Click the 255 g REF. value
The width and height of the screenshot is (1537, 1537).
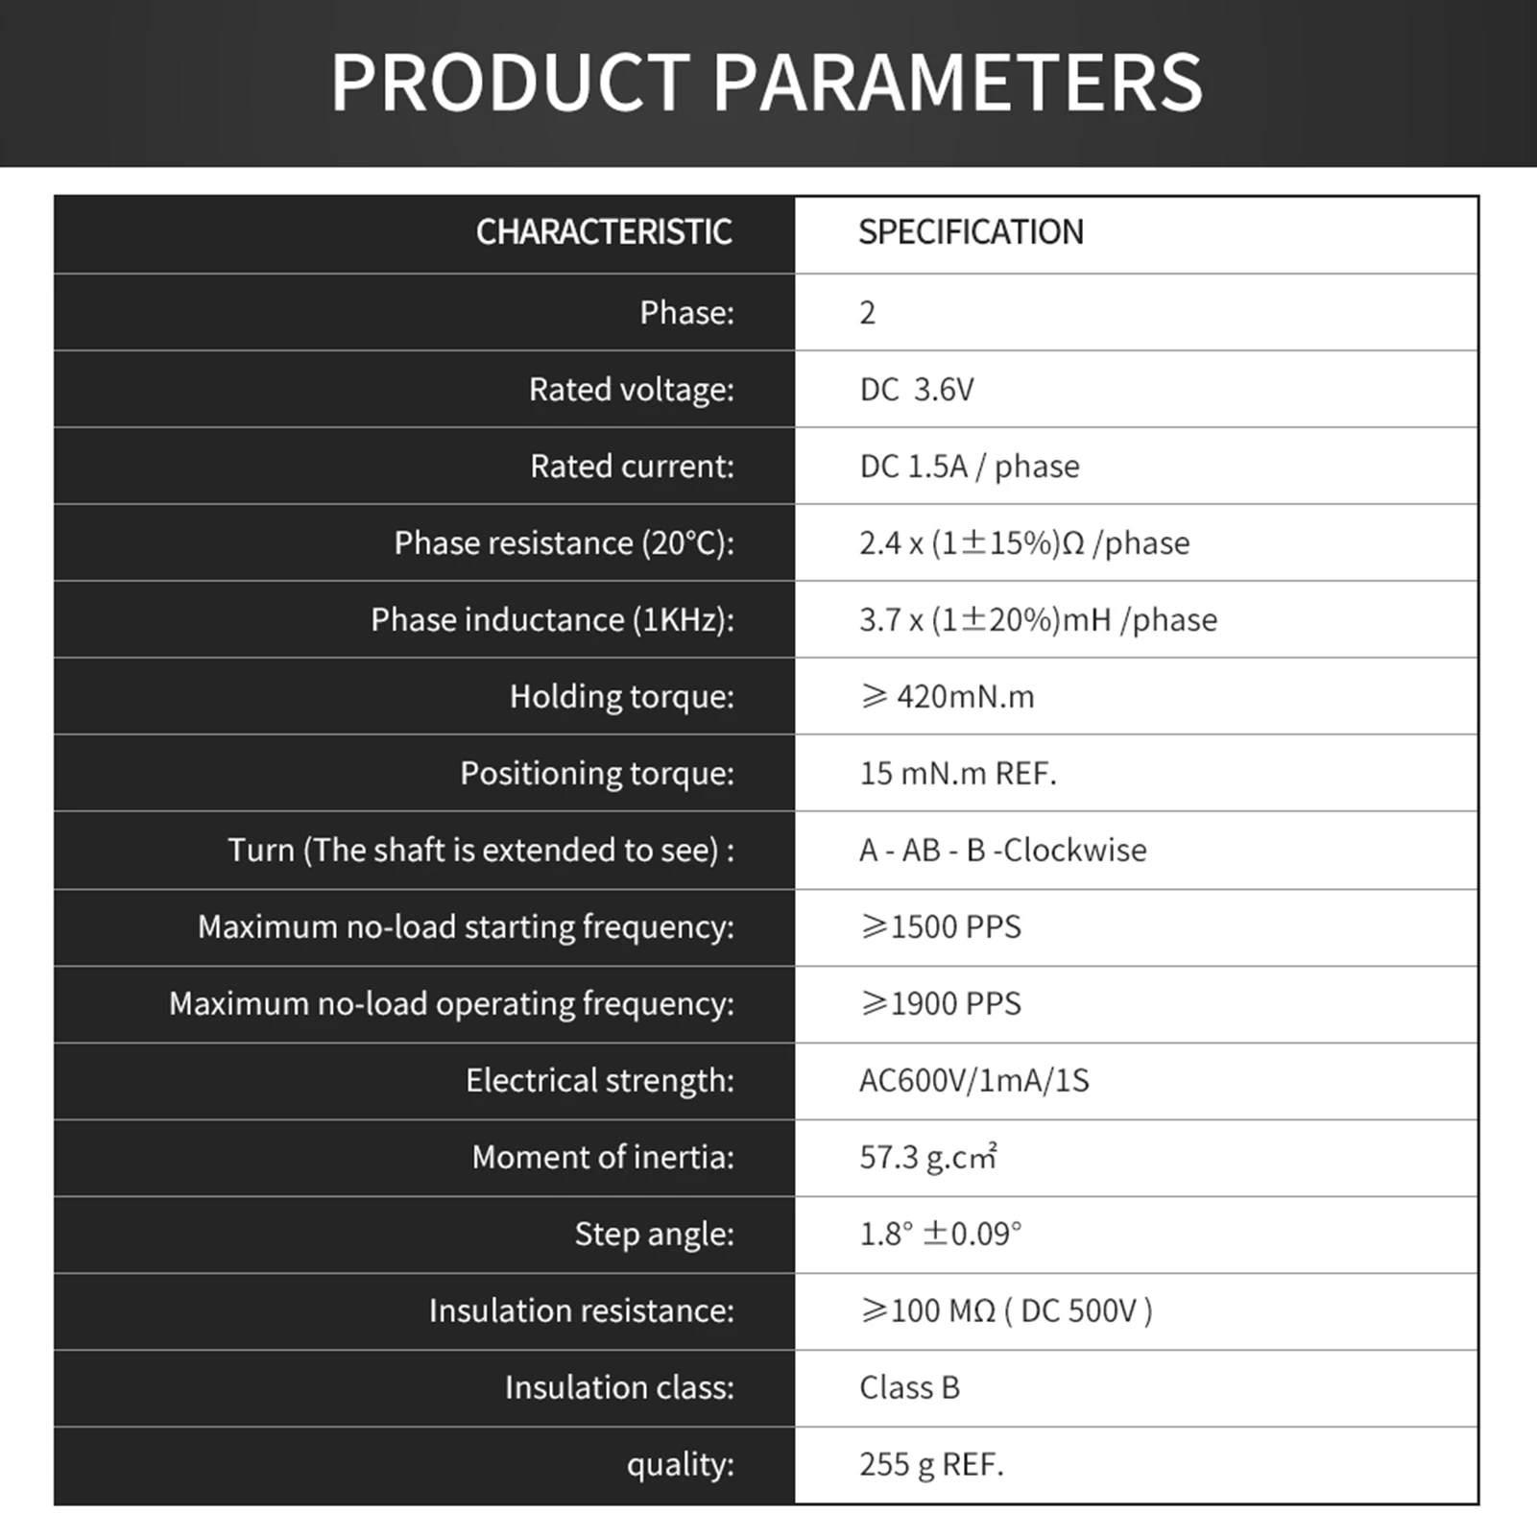(x=931, y=1465)
